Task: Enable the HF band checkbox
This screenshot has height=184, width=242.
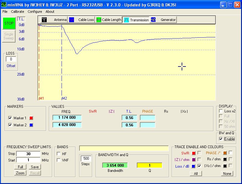Action: [59, 154]
